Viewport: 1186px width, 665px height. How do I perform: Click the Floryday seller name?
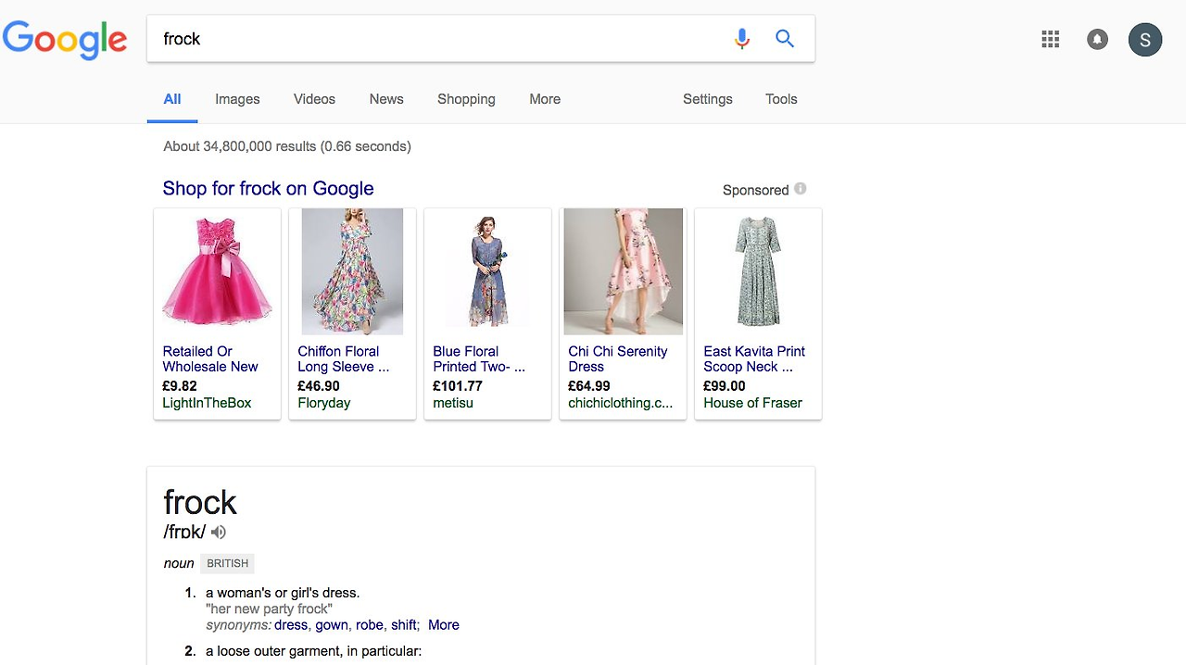click(x=324, y=403)
